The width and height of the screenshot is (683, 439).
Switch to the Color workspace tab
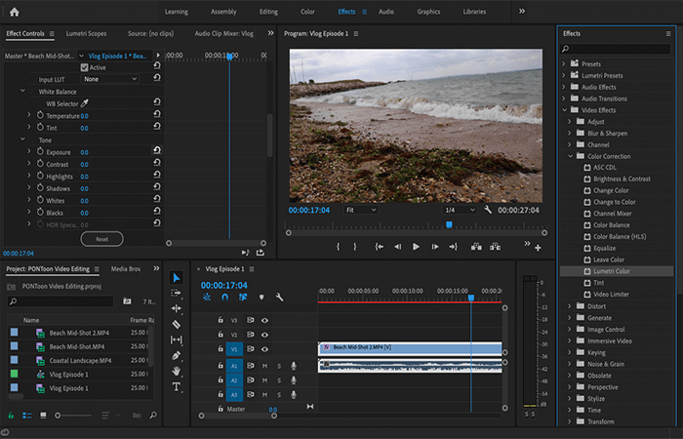pos(307,12)
